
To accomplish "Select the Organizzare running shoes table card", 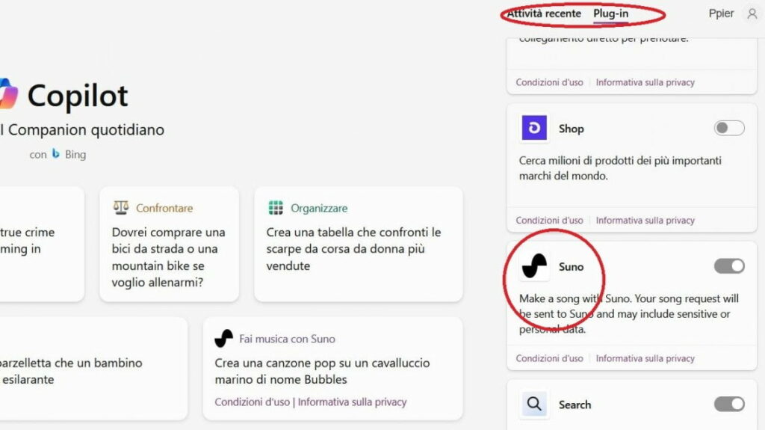I will point(358,244).
